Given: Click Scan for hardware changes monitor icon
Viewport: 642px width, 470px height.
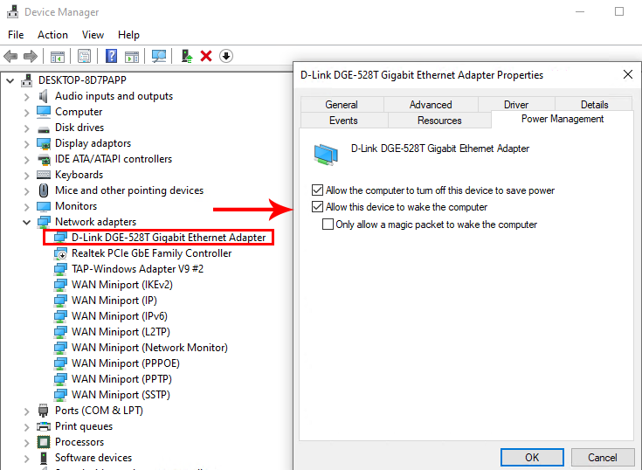Looking at the screenshot, I should (159, 56).
